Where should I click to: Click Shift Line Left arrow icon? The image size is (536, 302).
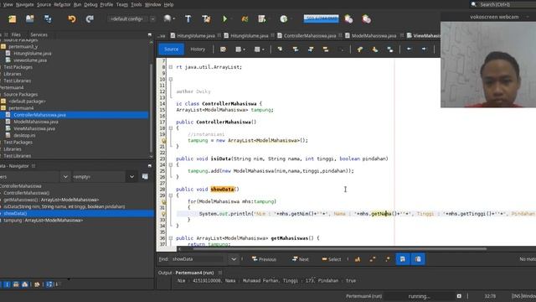tap(409, 49)
